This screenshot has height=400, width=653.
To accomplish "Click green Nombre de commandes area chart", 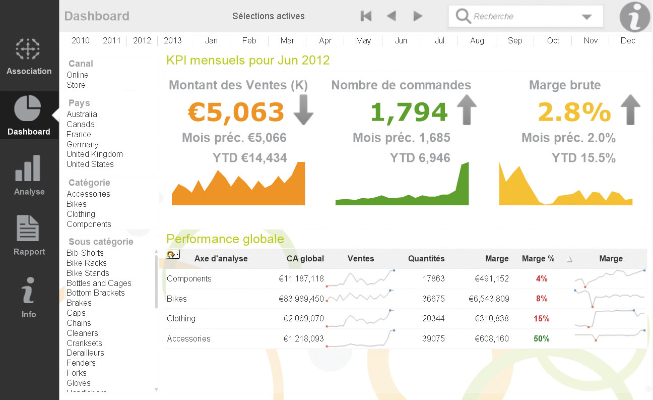I will pos(402,184).
